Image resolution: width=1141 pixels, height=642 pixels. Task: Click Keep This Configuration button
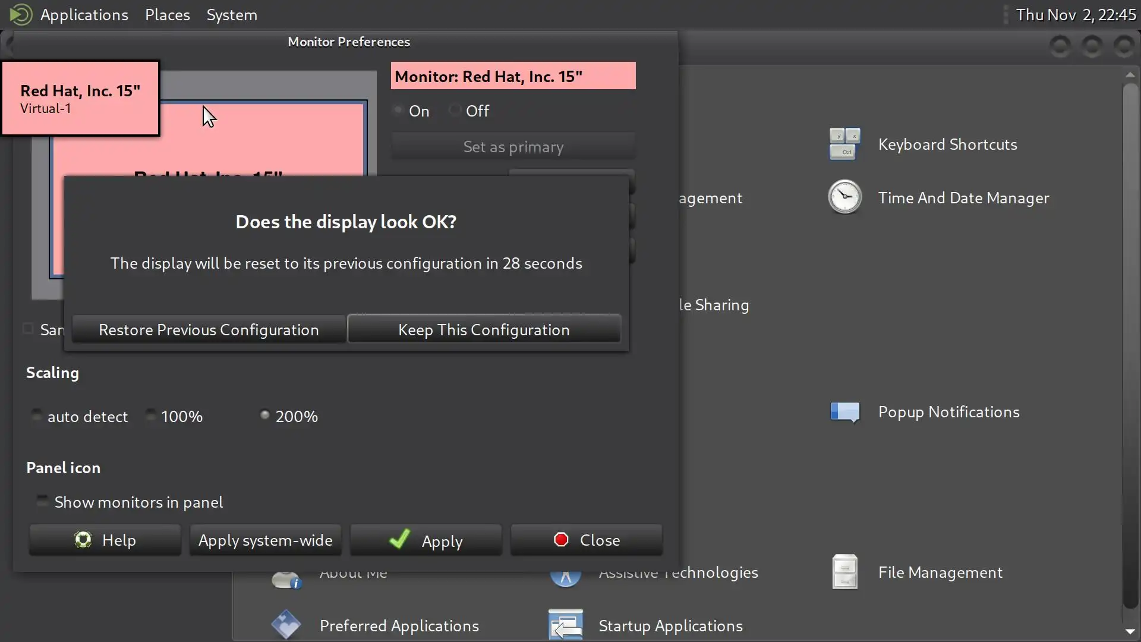(x=484, y=329)
